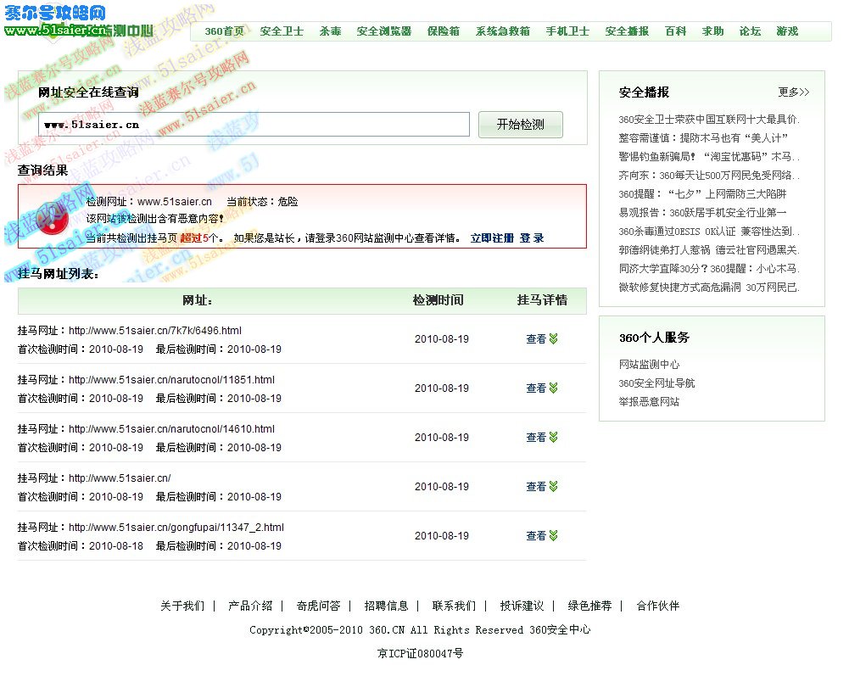This screenshot has width=849, height=676.
Task: Click the 登录 link in the result box
Action: tap(532, 238)
